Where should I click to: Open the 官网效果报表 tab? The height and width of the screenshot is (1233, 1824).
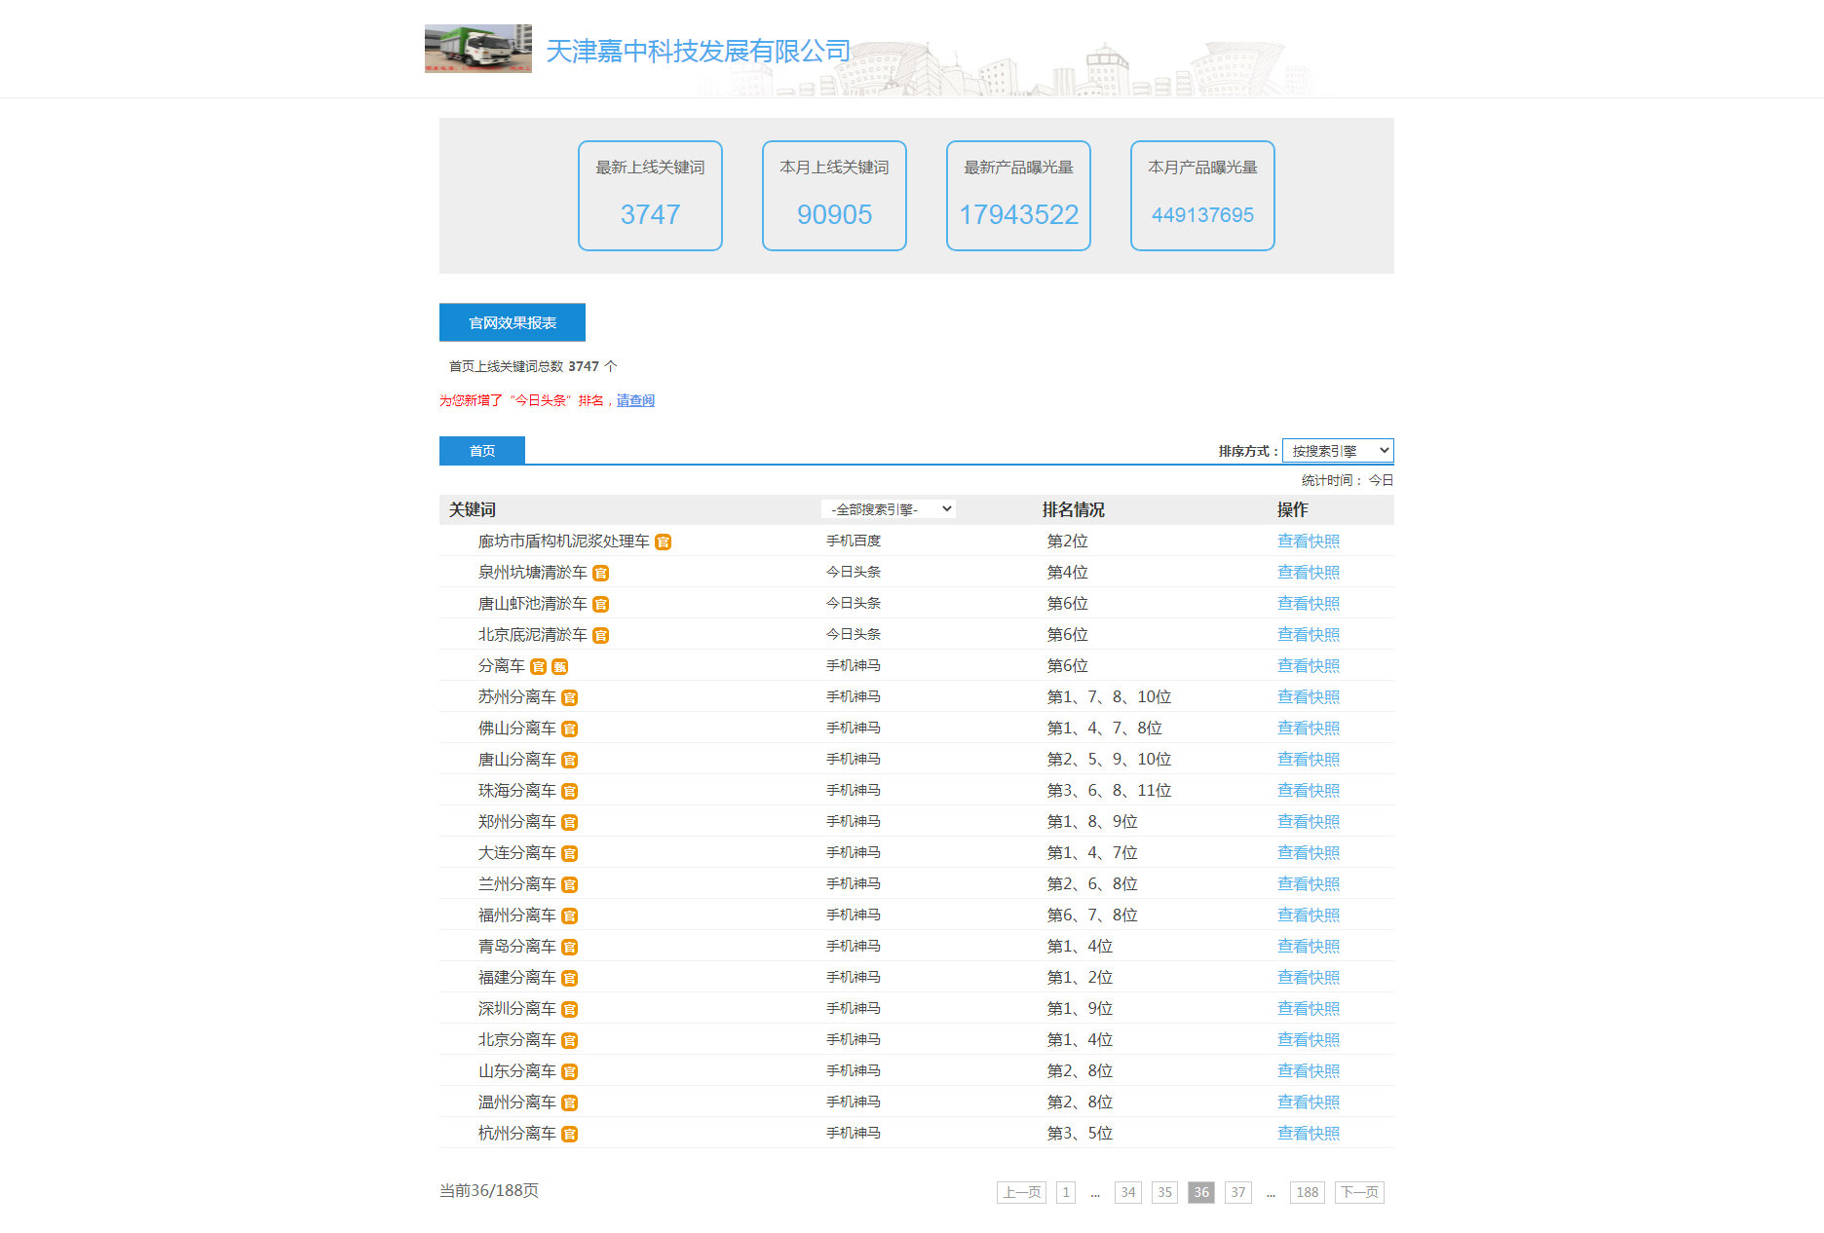click(513, 322)
